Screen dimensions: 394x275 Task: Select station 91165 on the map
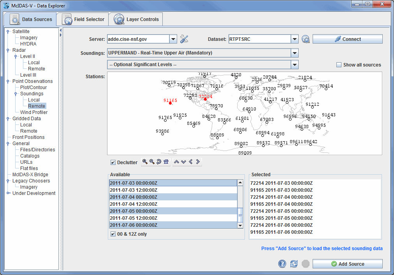(x=171, y=103)
